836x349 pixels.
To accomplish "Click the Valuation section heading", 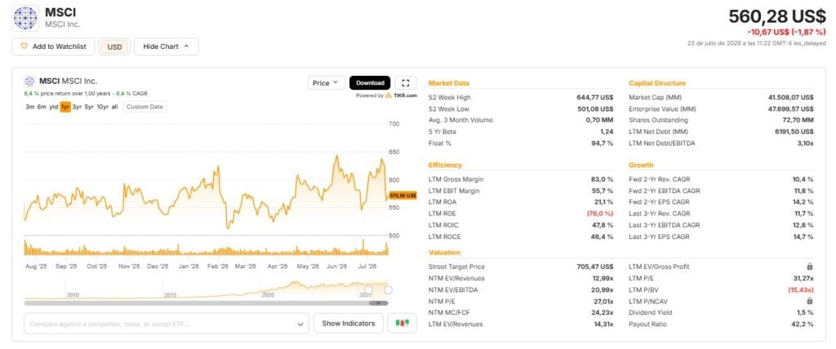I will (x=444, y=253).
